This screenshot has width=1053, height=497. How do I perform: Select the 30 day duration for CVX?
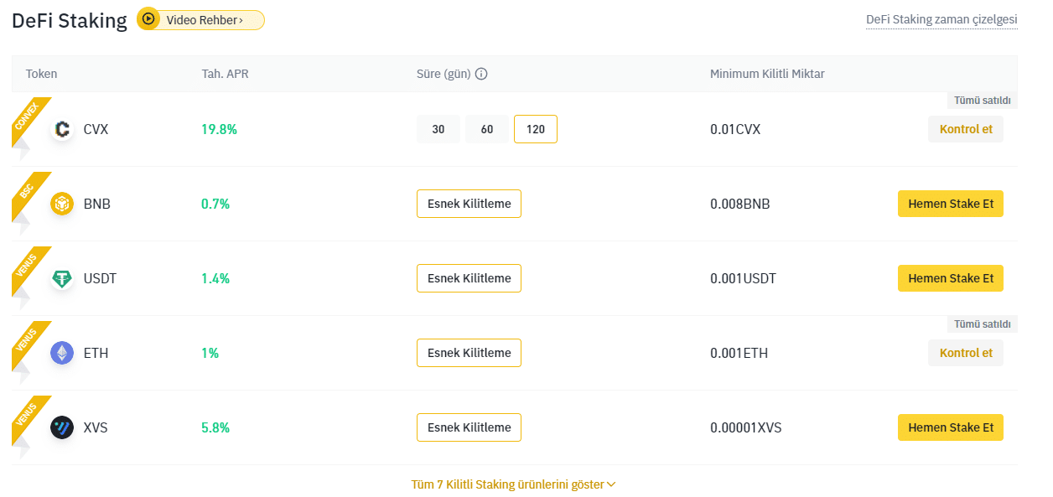pos(438,129)
